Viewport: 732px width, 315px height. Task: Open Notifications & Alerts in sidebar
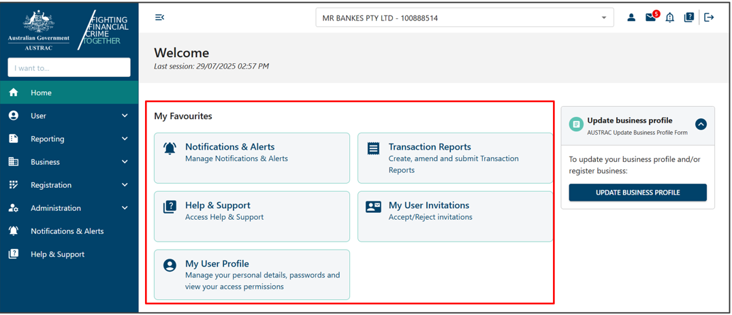(67, 231)
